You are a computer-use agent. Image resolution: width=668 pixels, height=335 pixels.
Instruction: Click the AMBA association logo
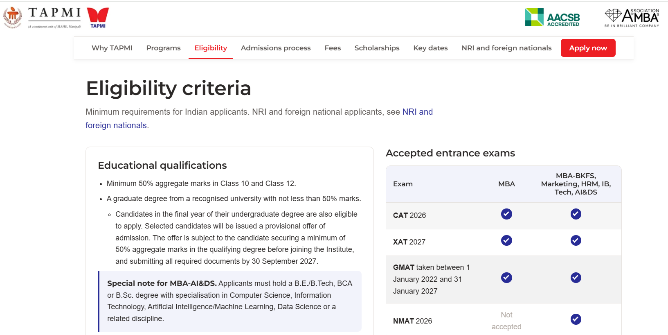click(x=632, y=18)
